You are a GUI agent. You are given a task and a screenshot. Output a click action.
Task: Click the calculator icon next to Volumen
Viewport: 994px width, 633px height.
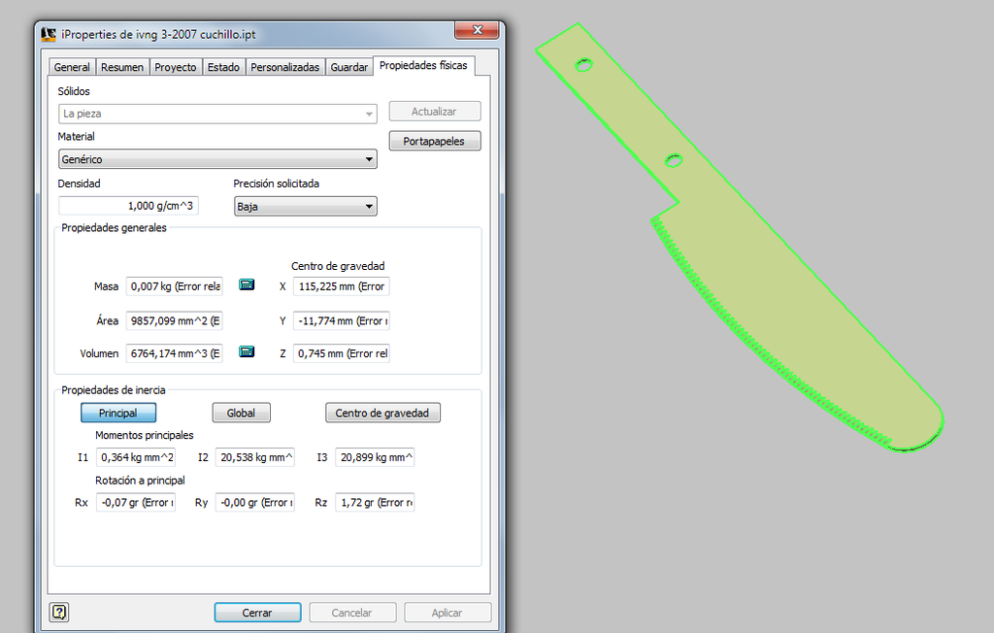point(247,352)
